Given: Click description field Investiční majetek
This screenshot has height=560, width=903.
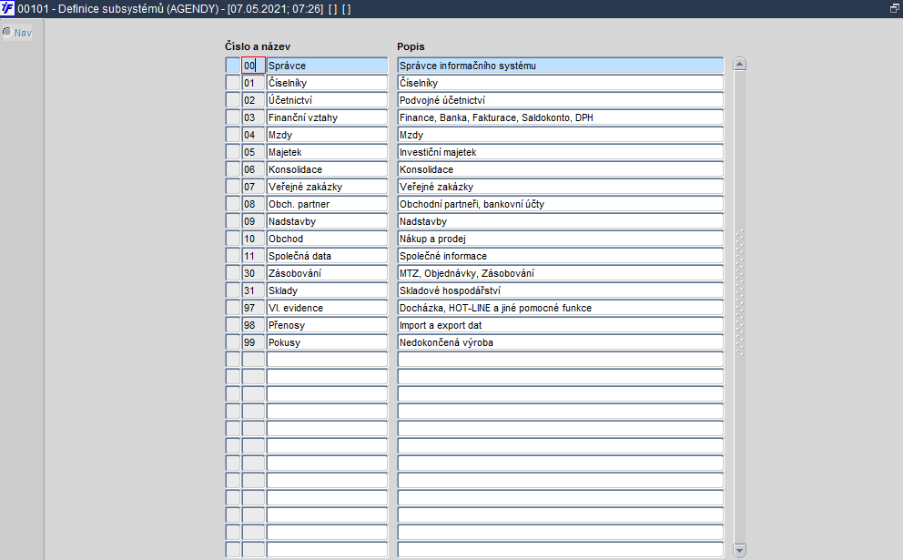Looking at the screenshot, I should tap(561, 151).
